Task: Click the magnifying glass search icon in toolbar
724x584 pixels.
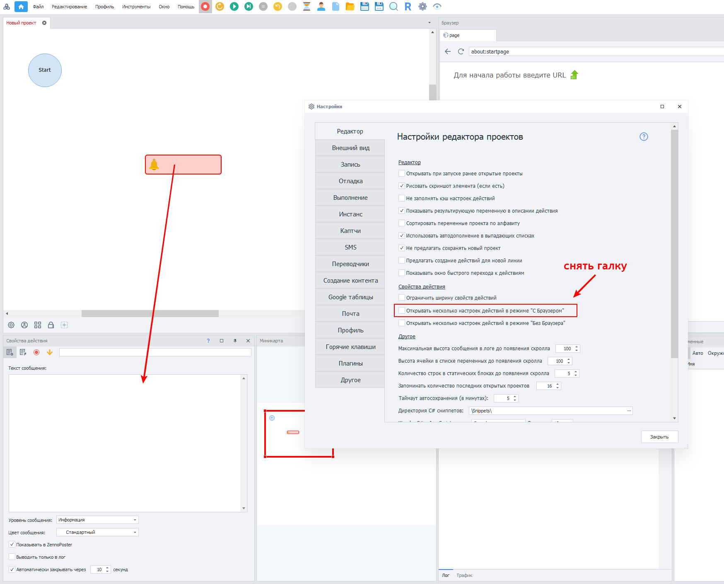Action: [x=393, y=7]
